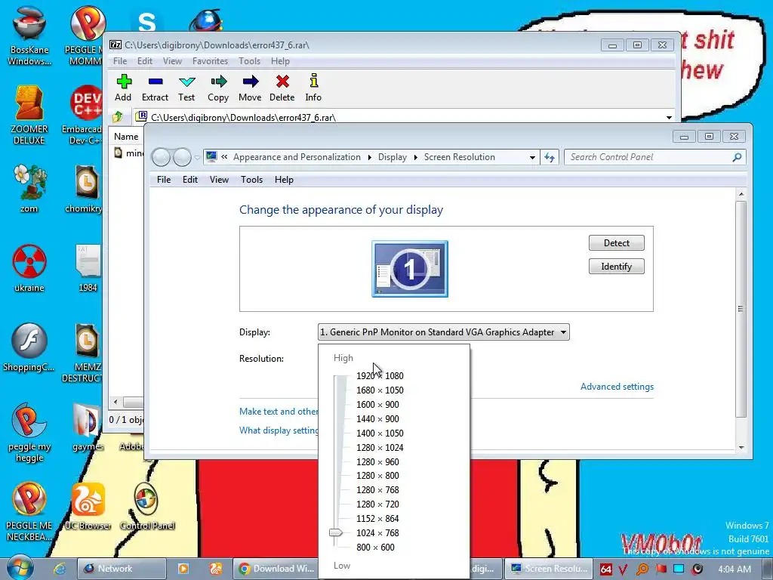
Task: Choose 1280 × 1024 resolution
Action: tap(380, 447)
